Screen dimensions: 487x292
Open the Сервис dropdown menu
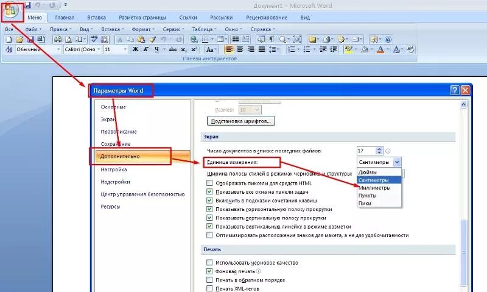(173, 29)
